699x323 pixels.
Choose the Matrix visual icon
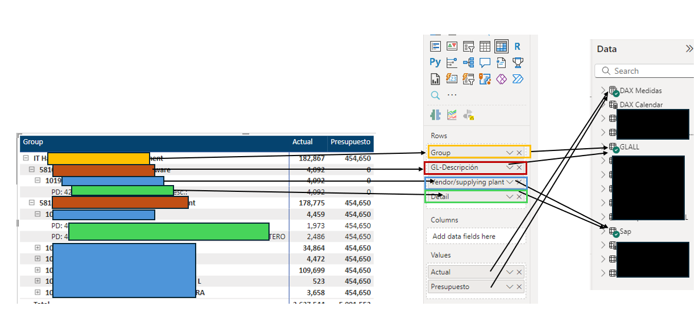click(501, 47)
